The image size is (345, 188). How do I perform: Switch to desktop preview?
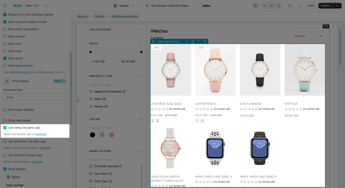(264, 6)
